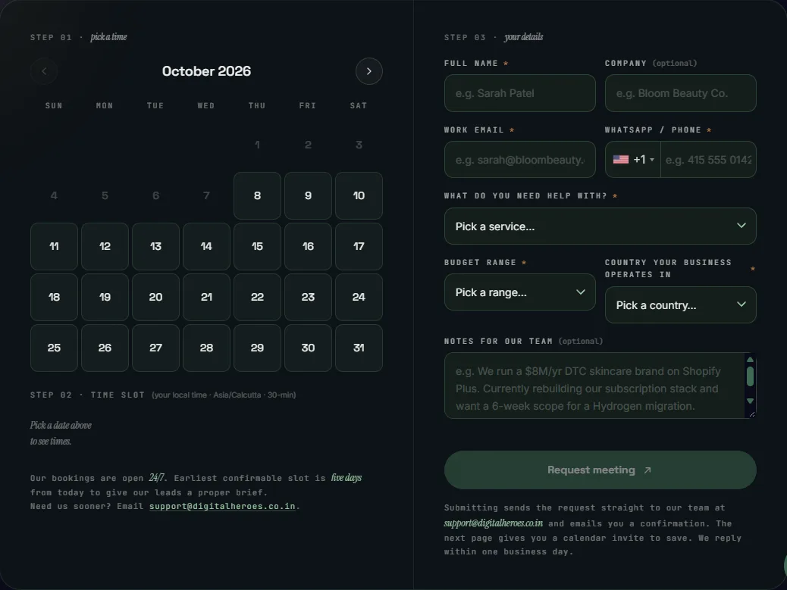Click the notes textarea resize handle
Screen dimensions: 787x590
pos(751,414)
